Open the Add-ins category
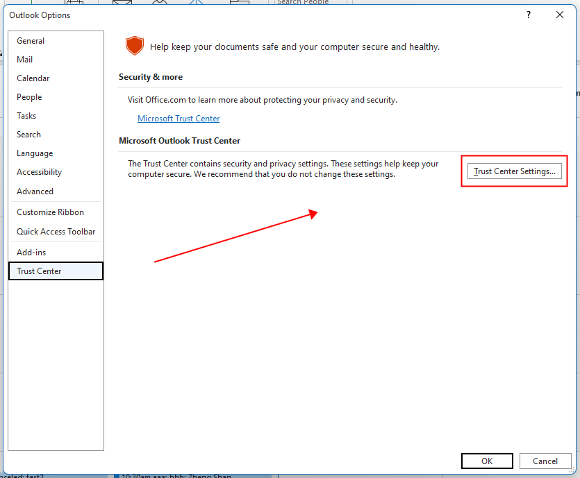580x478 pixels. [x=31, y=253]
